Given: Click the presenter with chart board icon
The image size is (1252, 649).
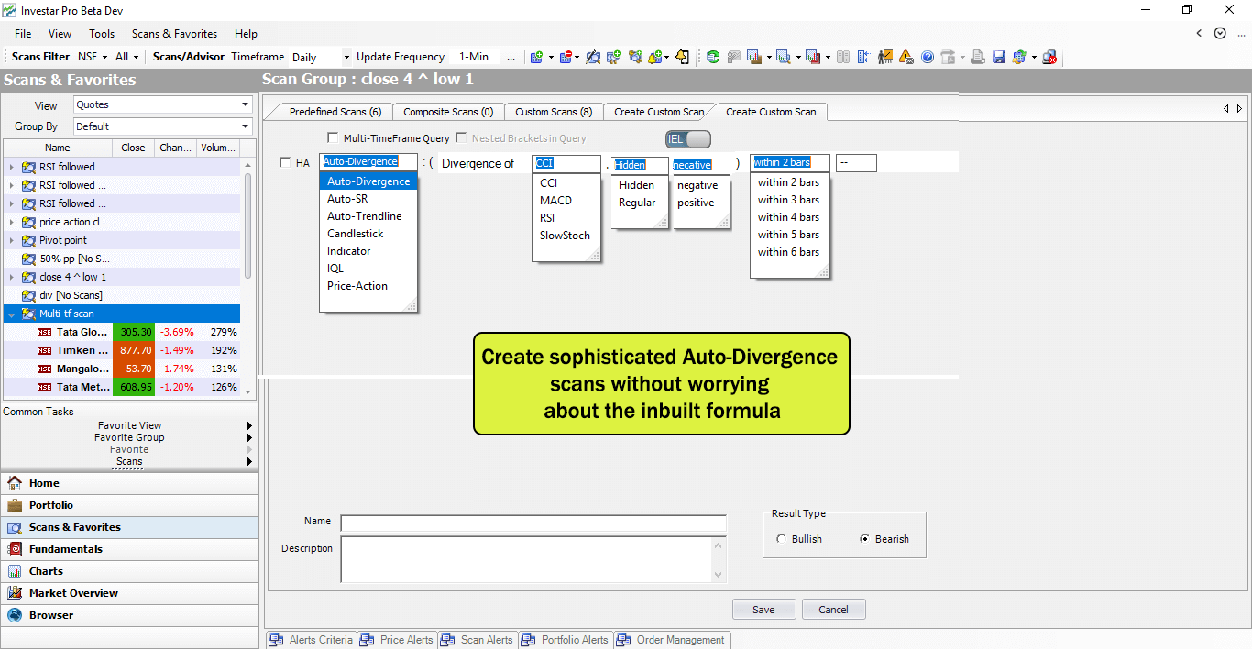Looking at the screenshot, I should click(884, 57).
